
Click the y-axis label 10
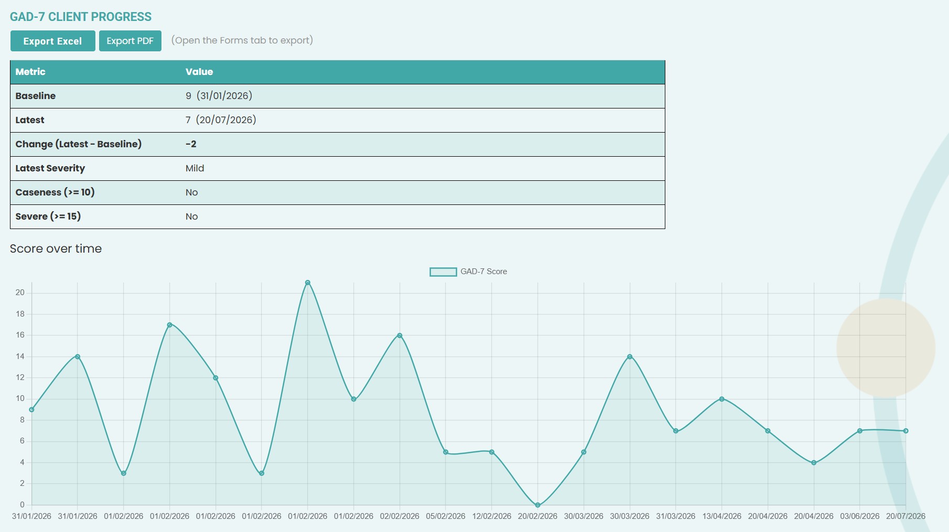tap(20, 398)
